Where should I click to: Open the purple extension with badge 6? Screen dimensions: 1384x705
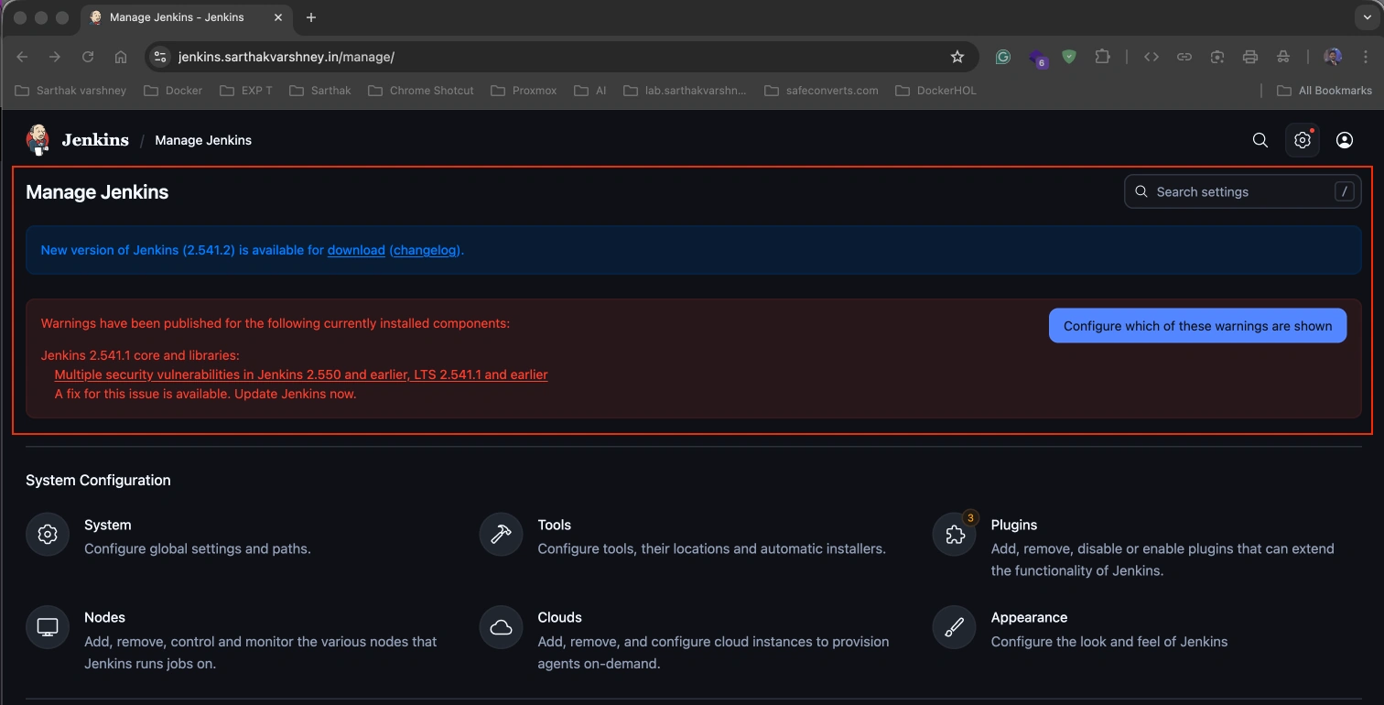point(1037,58)
